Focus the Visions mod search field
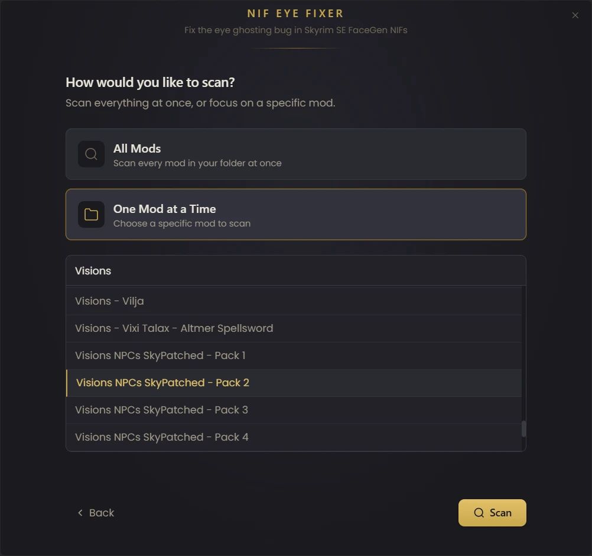 (295, 271)
